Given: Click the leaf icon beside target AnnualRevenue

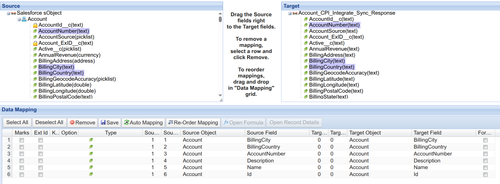Looking at the screenshot, I should coord(306,49).
